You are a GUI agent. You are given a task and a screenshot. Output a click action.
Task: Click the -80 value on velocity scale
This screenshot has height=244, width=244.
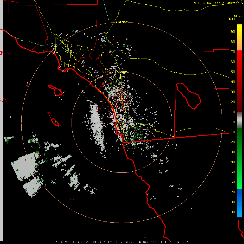(232, 202)
